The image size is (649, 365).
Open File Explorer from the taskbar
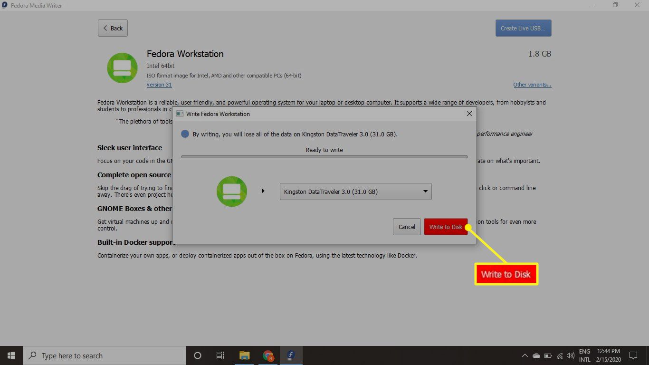coord(244,355)
